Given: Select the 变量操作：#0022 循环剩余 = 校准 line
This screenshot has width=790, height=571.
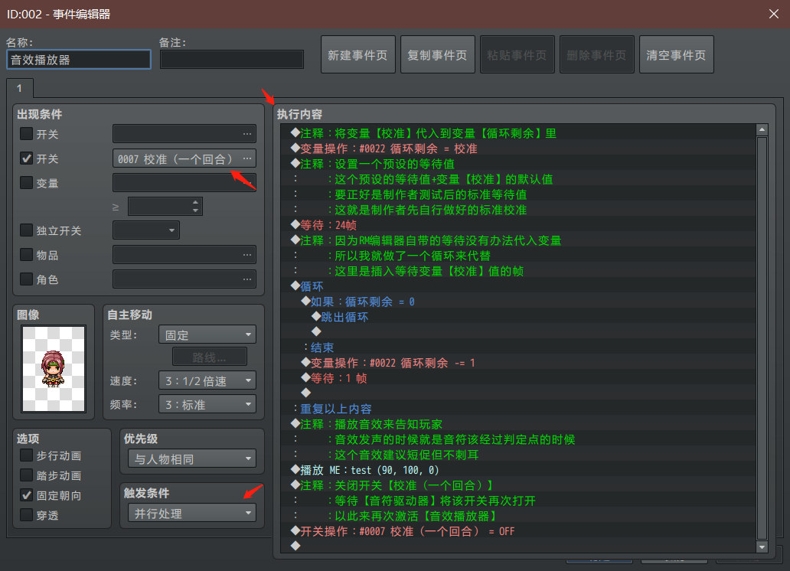Looking at the screenshot, I should 518,148.
